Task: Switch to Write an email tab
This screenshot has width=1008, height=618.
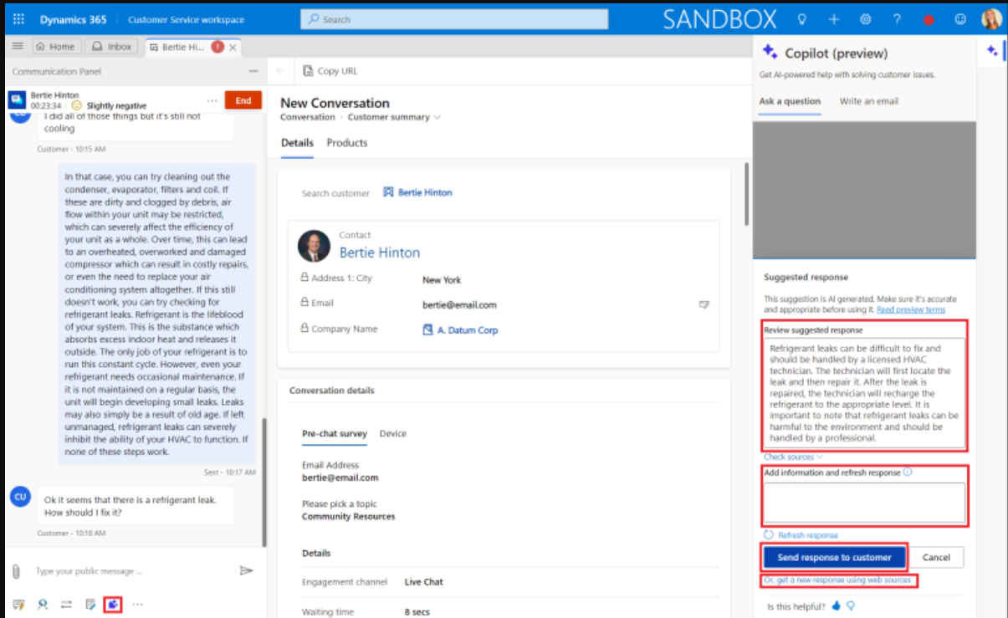Action: pyautogui.click(x=869, y=101)
